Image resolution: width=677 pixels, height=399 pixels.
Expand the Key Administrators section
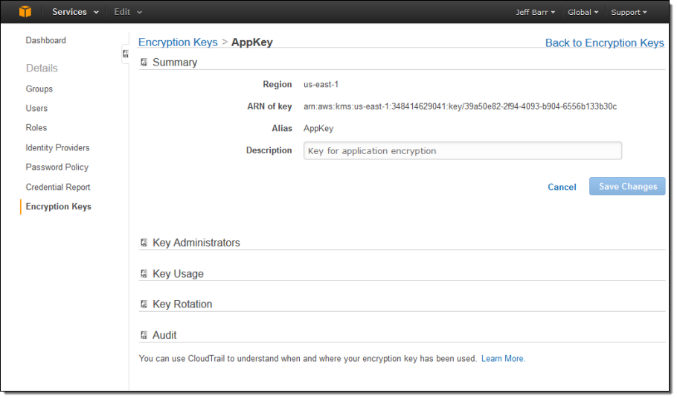(144, 243)
